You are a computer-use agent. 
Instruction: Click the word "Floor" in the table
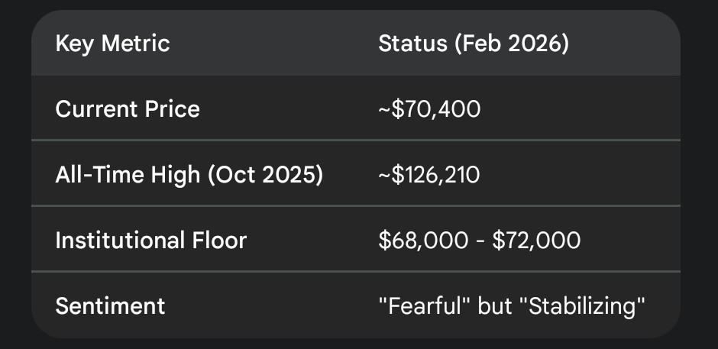[x=221, y=241]
